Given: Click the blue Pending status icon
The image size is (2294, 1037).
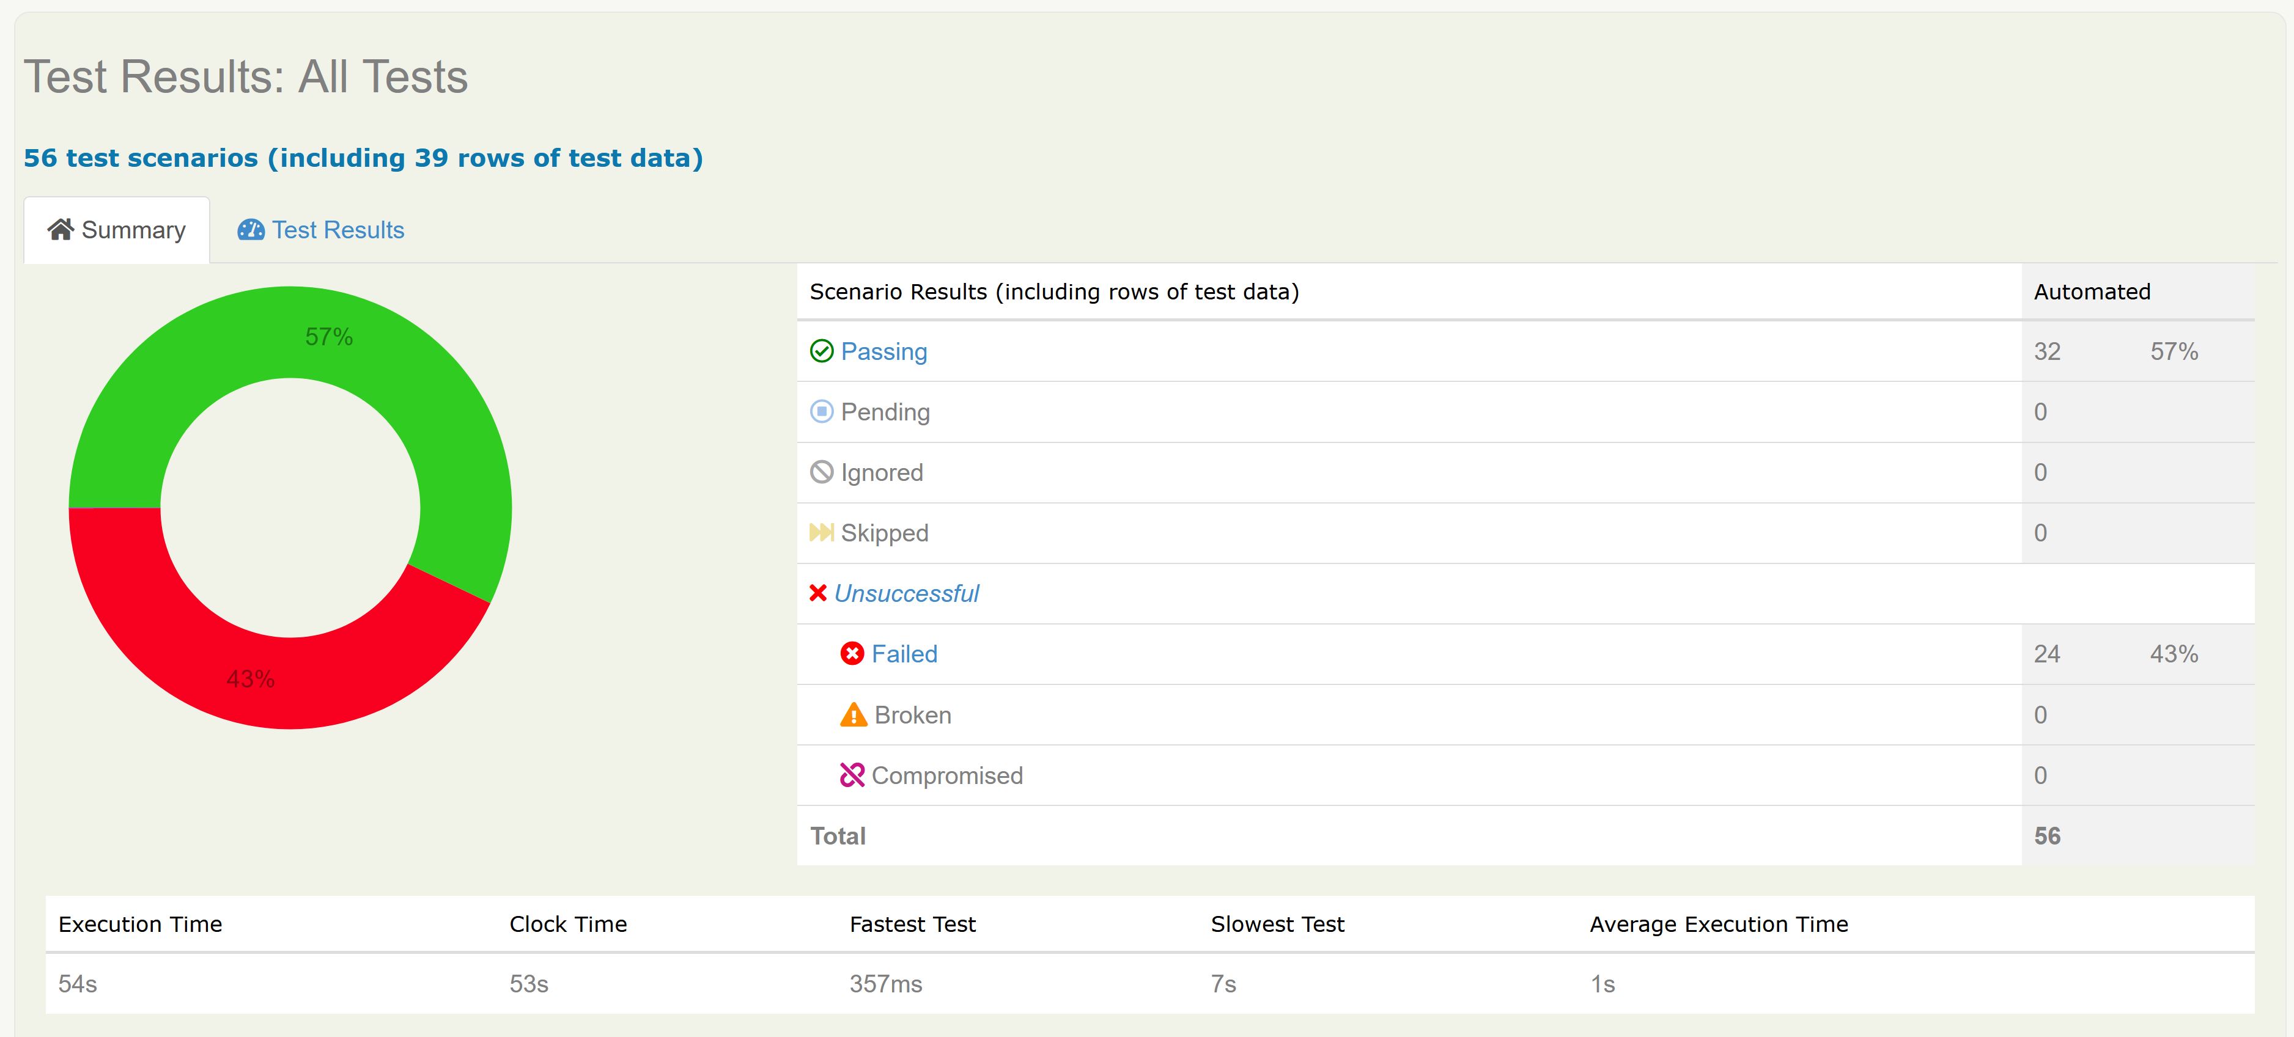Looking at the screenshot, I should click(821, 411).
